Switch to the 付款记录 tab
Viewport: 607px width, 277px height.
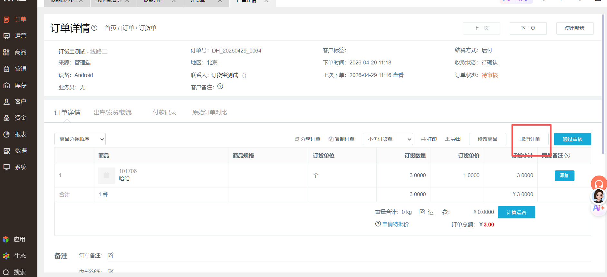[164, 112]
